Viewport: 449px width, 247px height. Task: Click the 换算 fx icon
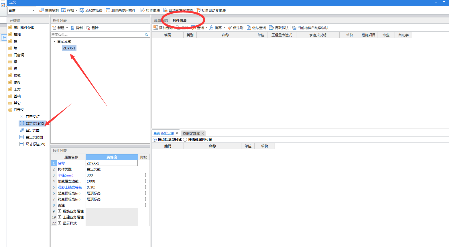pos(211,28)
